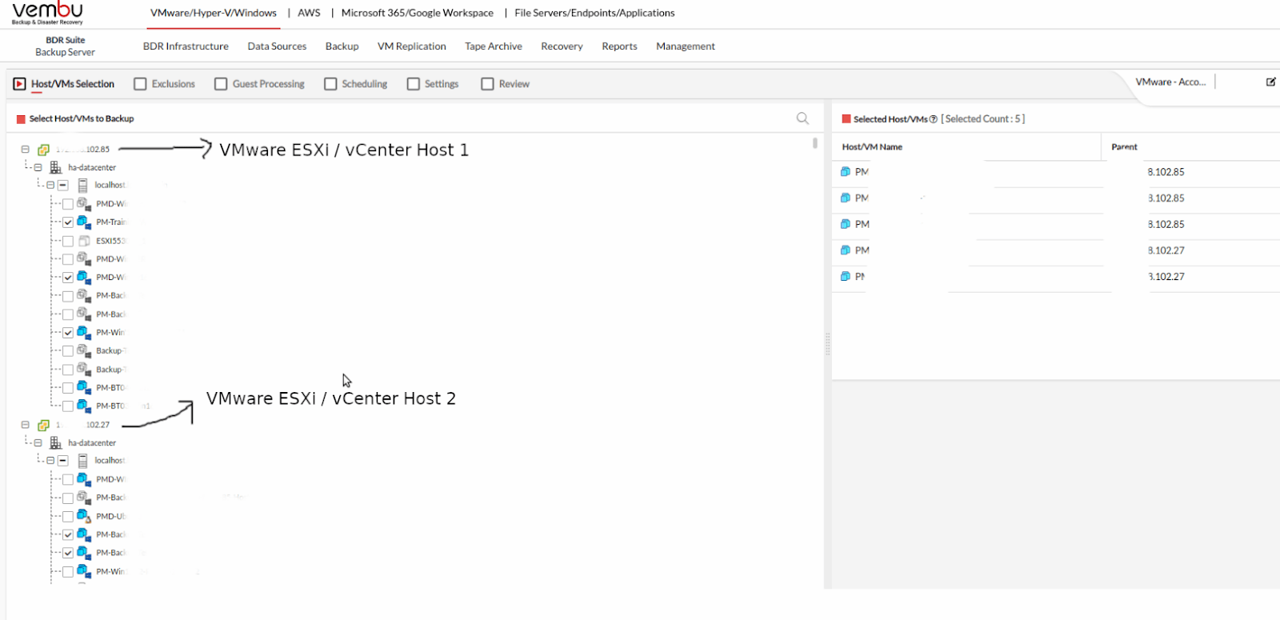Click the ha-datacenter building icon under 102.27
This screenshot has height=620, width=1280.
[56, 442]
